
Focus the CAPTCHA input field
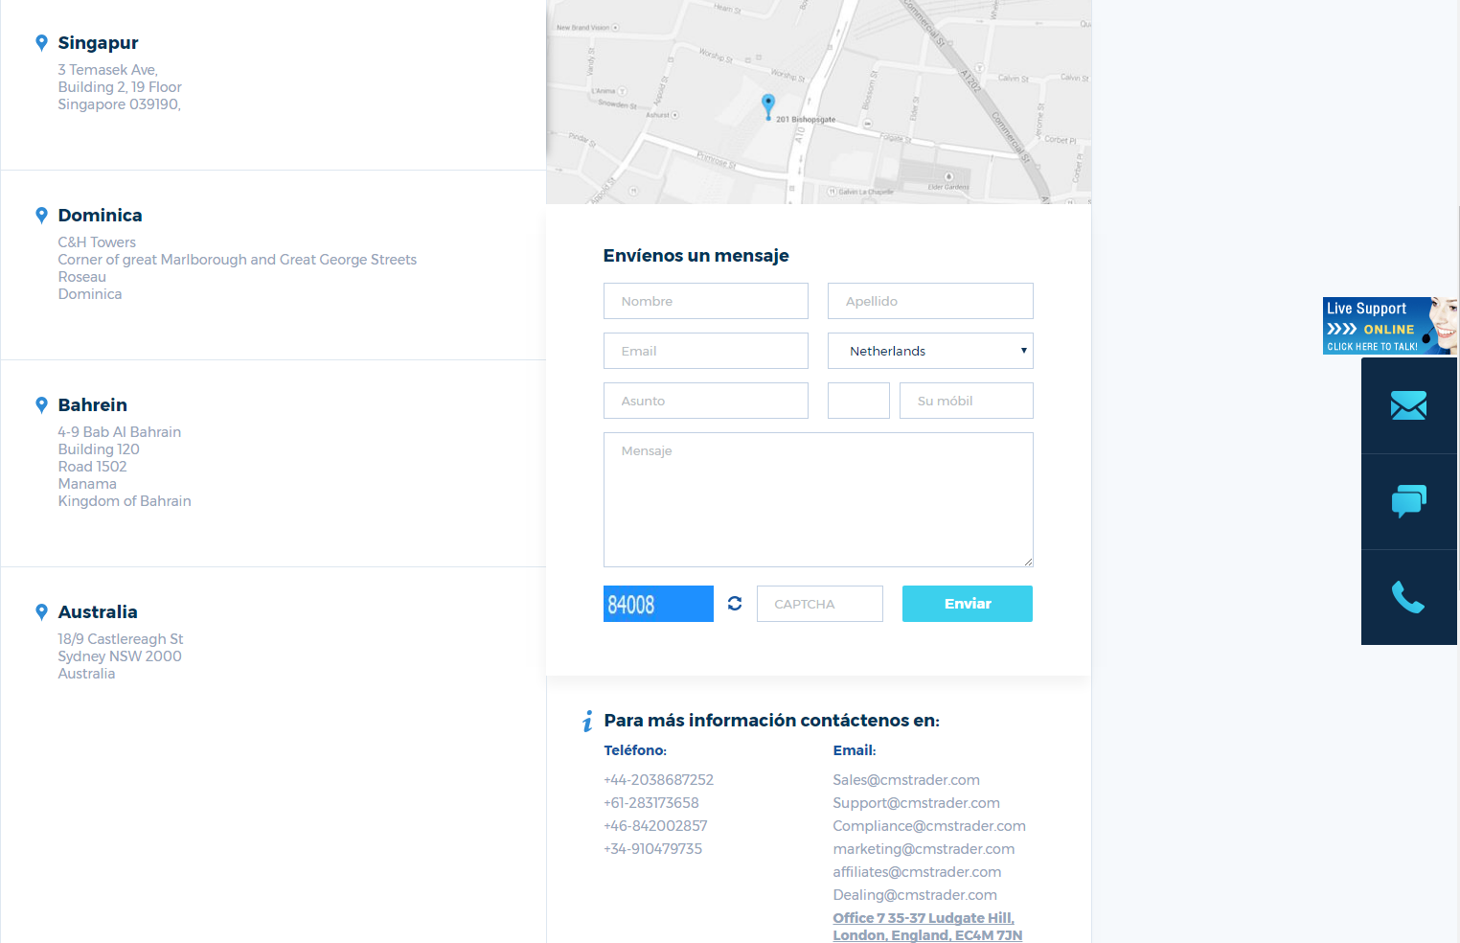[x=820, y=604]
